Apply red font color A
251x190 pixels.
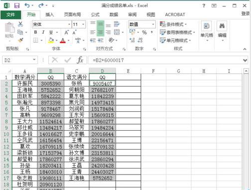63,40
